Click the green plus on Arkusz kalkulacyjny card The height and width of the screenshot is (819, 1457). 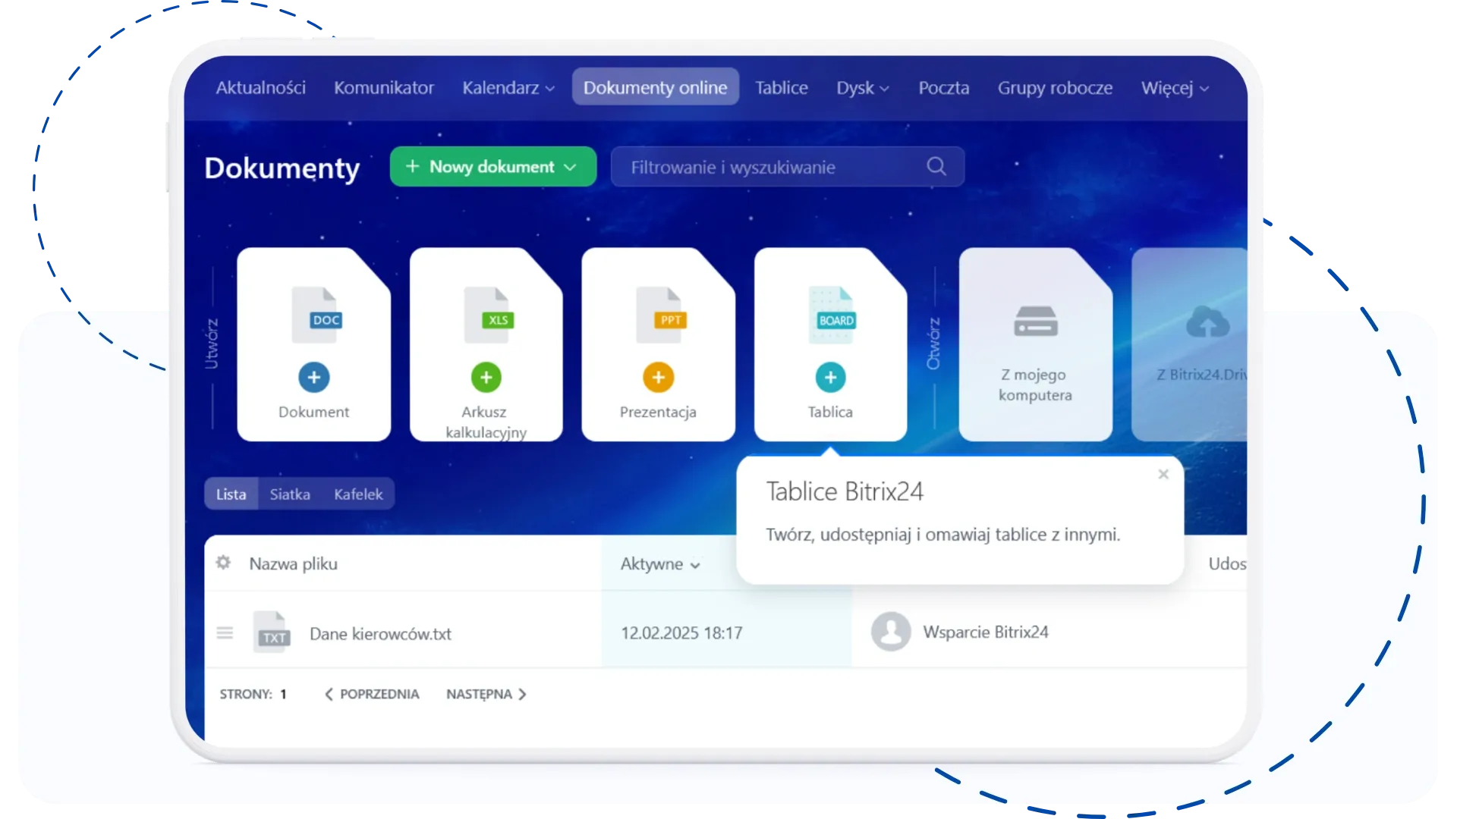click(486, 377)
